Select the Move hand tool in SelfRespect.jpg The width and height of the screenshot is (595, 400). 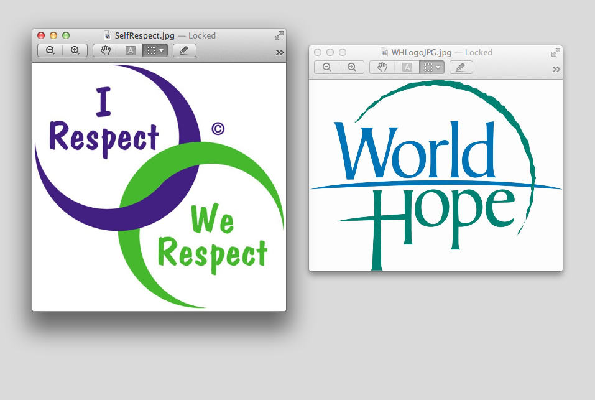(106, 50)
